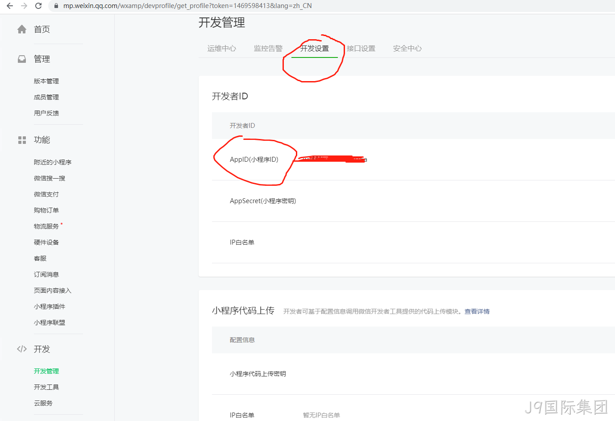The height and width of the screenshot is (421, 615).
Task: Click the 小程序代码上传密钥 label
Action: click(258, 374)
